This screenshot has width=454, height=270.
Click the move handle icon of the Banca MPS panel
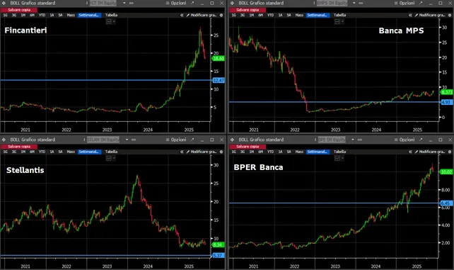[232, 3]
